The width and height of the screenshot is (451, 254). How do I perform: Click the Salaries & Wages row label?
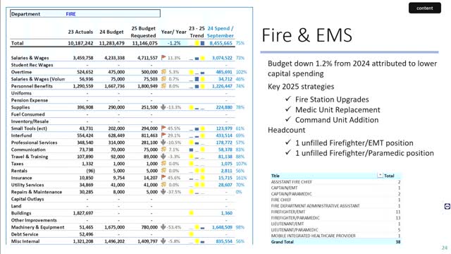pos(30,58)
